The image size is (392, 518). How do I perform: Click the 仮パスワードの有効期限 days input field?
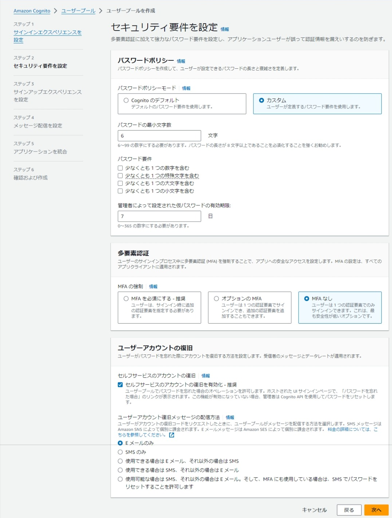point(159,216)
